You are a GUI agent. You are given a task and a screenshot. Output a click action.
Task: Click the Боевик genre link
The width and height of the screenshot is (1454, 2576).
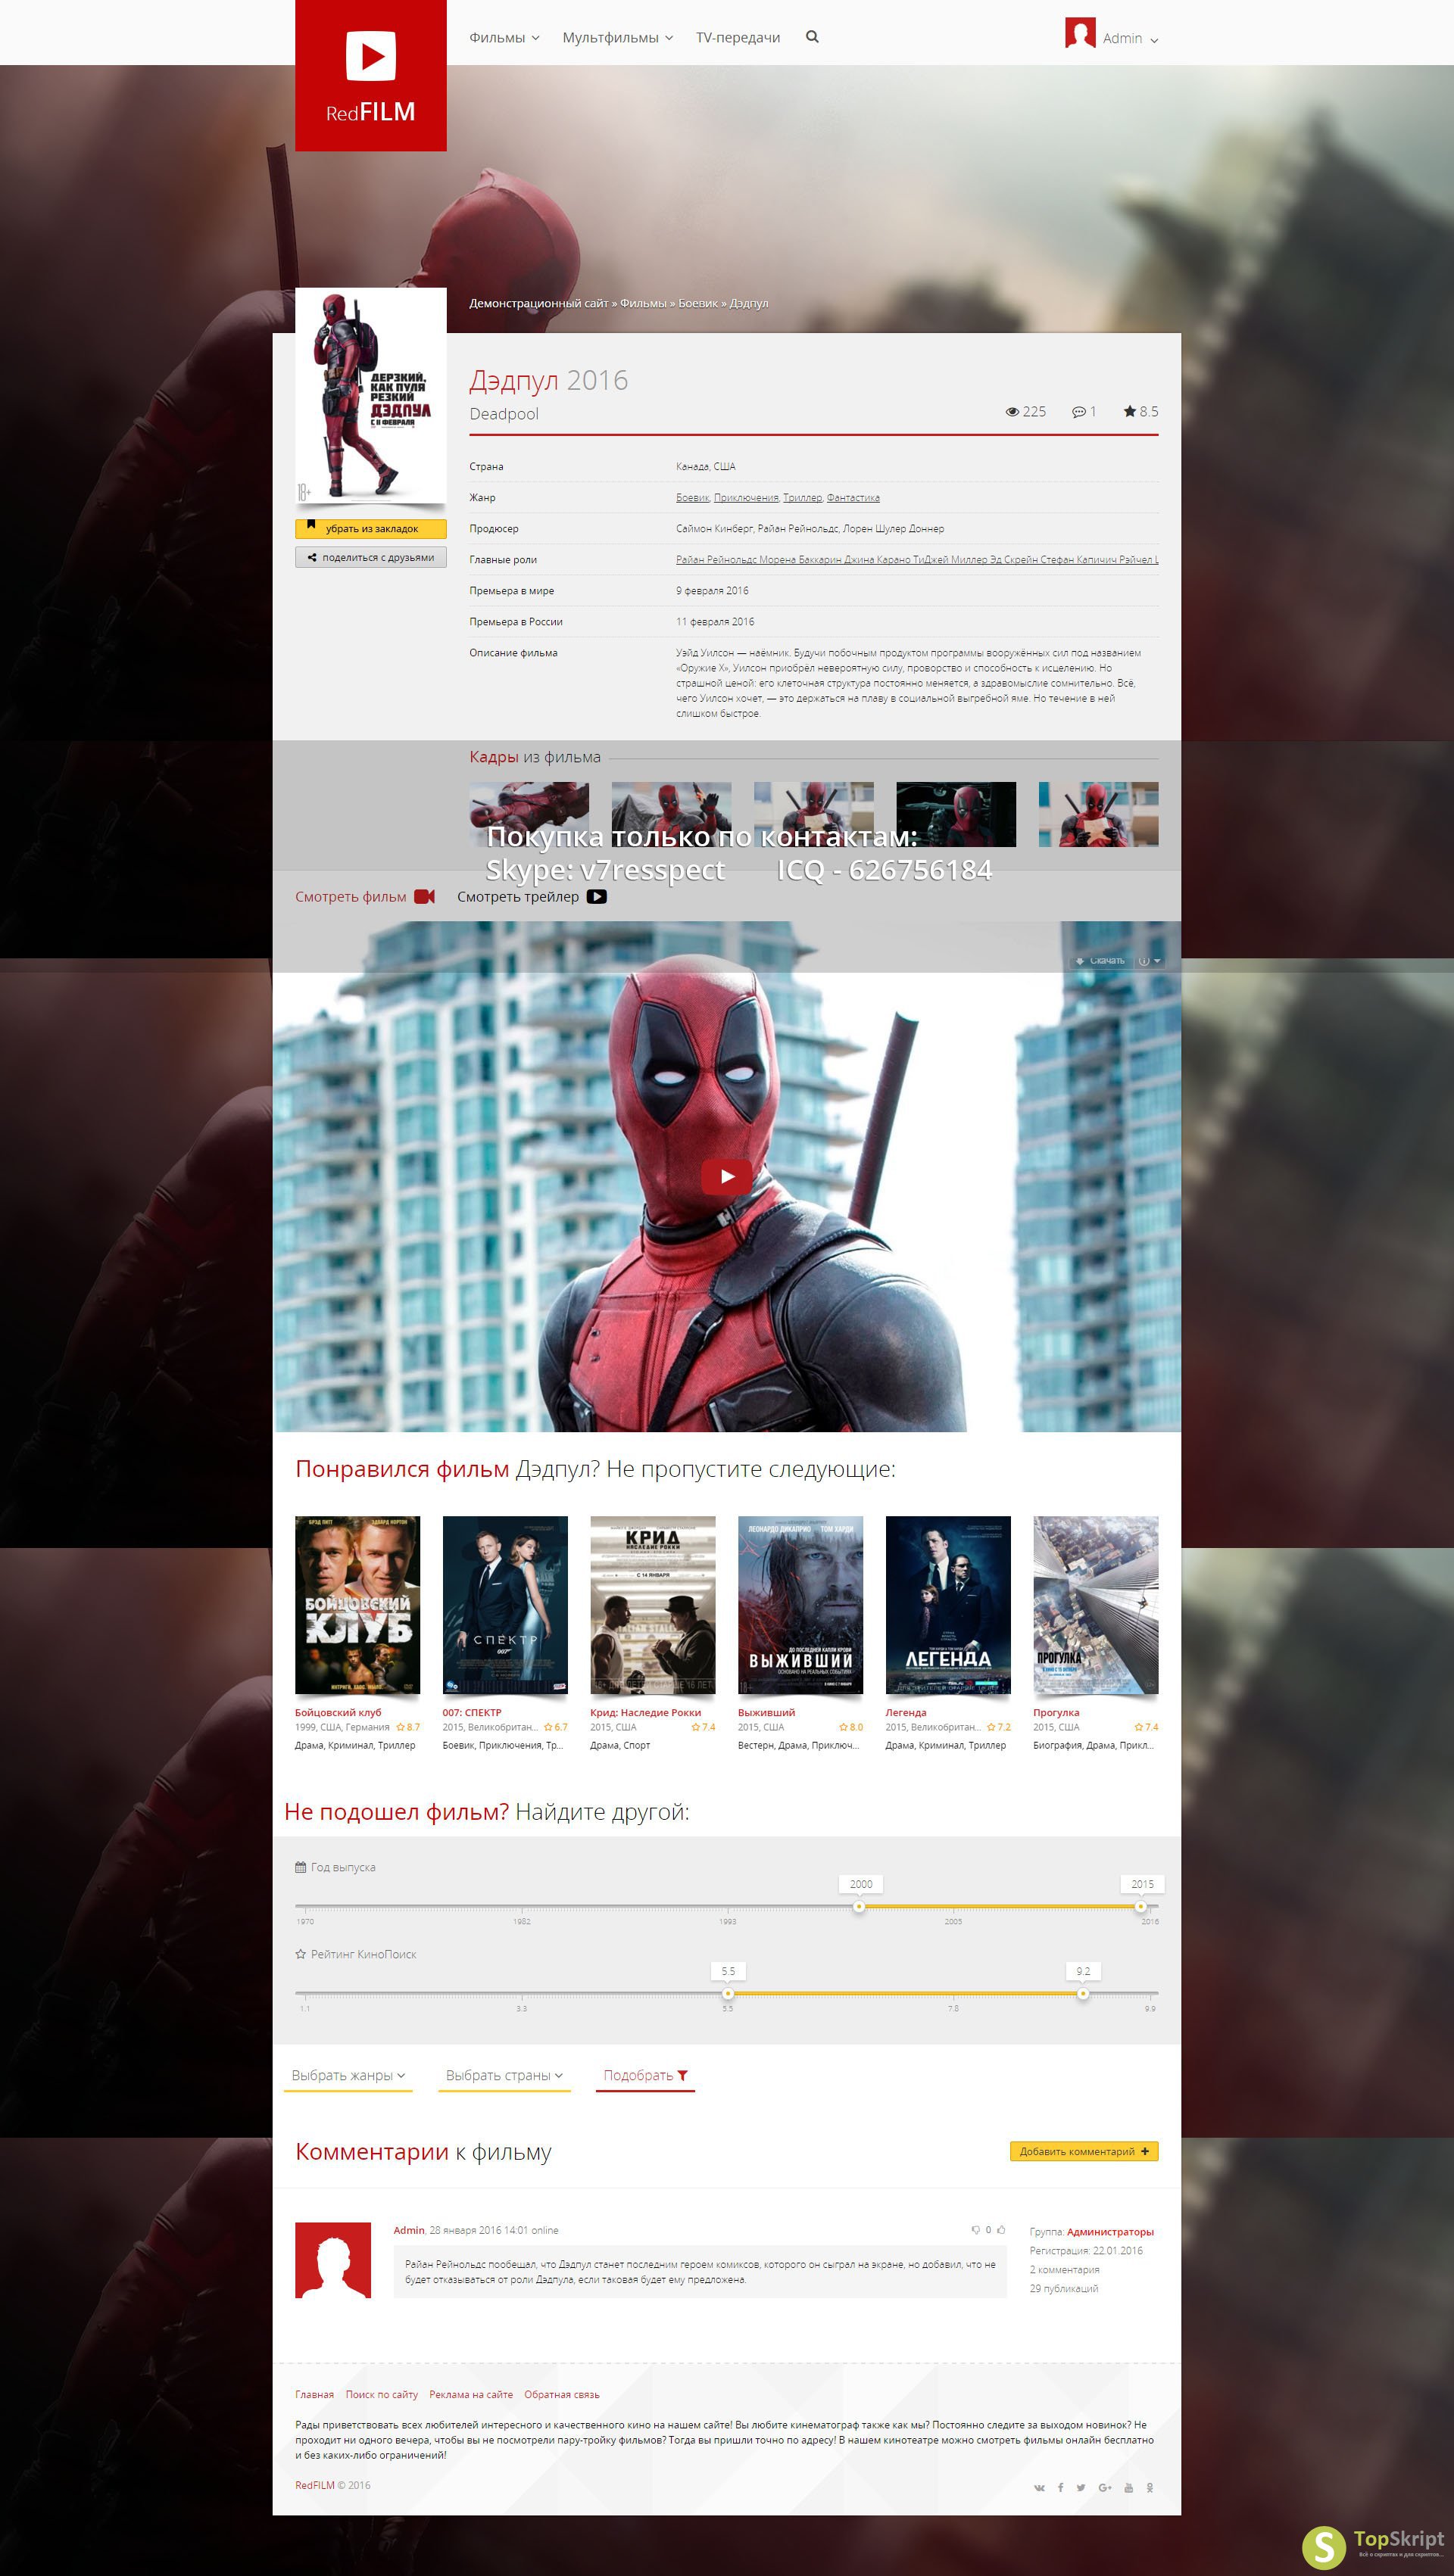(692, 497)
